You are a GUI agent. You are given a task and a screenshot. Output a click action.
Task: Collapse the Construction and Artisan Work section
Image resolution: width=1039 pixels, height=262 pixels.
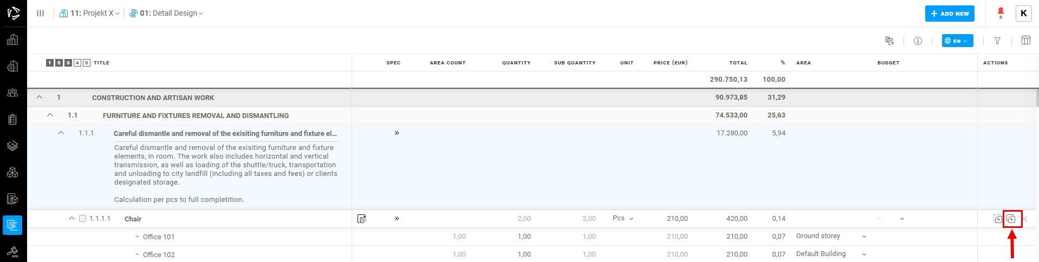click(x=39, y=97)
